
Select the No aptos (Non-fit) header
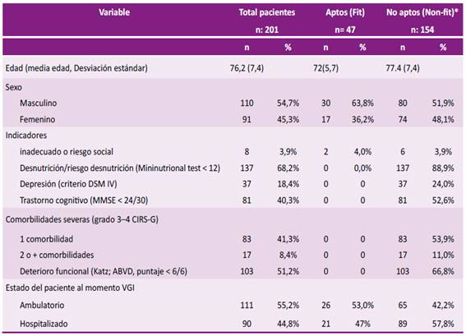[x=422, y=12]
